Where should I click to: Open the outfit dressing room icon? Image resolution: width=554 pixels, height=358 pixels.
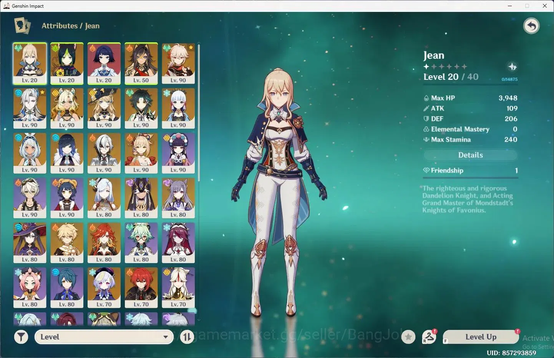tap(429, 337)
